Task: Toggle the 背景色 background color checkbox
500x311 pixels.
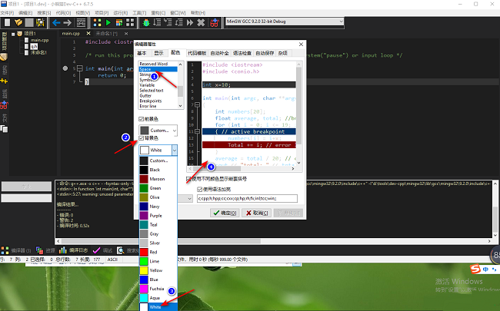Action: pos(142,138)
